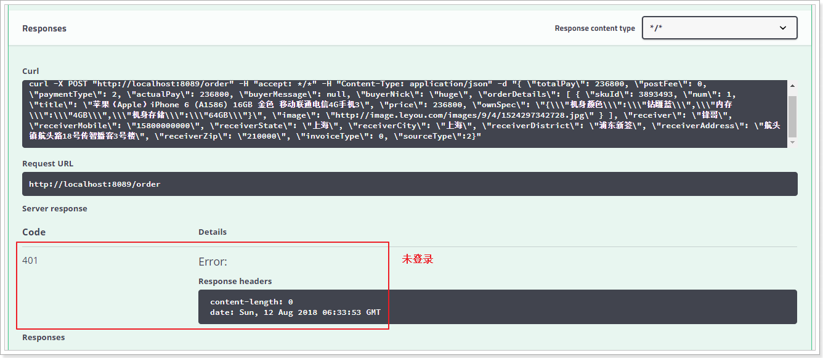The height and width of the screenshot is (358, 823).
Task: Open the Response content type dropdown
Action: point(720,28)
